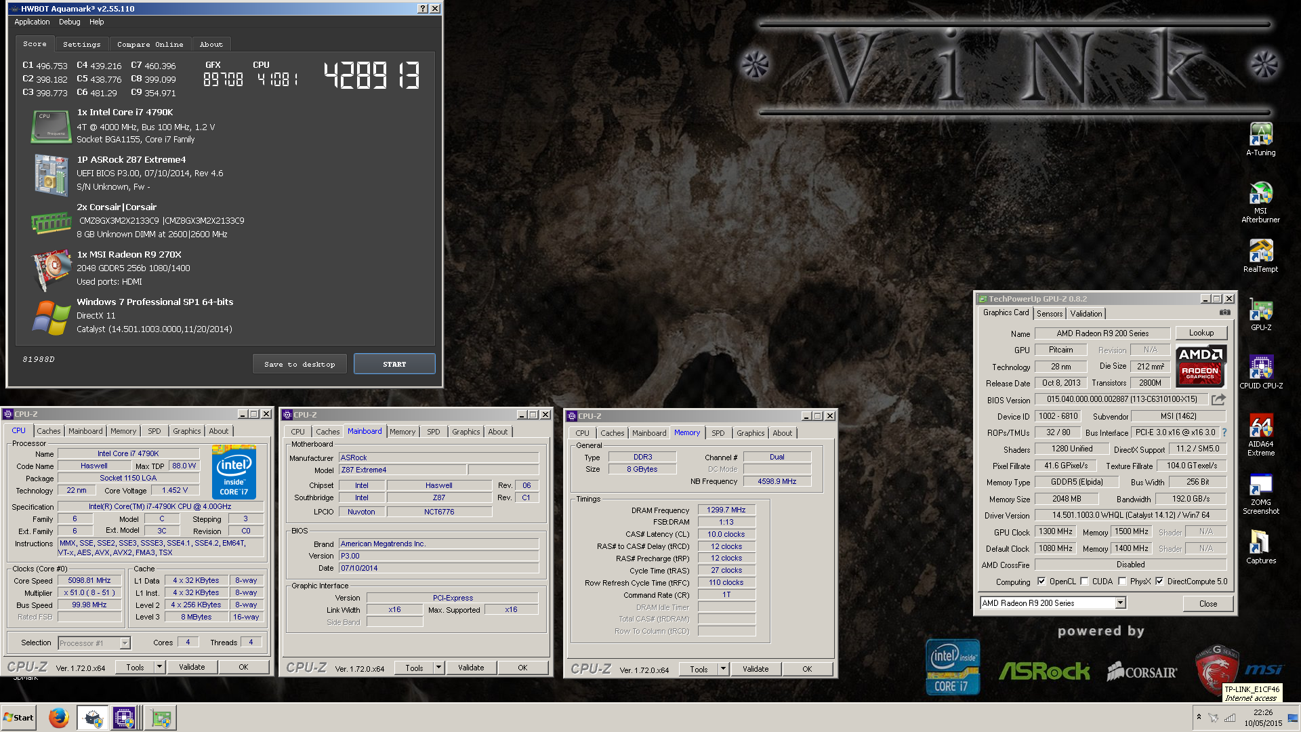The width and height of the screenshot is (1301, 732).
Task: Click the network signal tray icon
Action: pos(1230,717)
